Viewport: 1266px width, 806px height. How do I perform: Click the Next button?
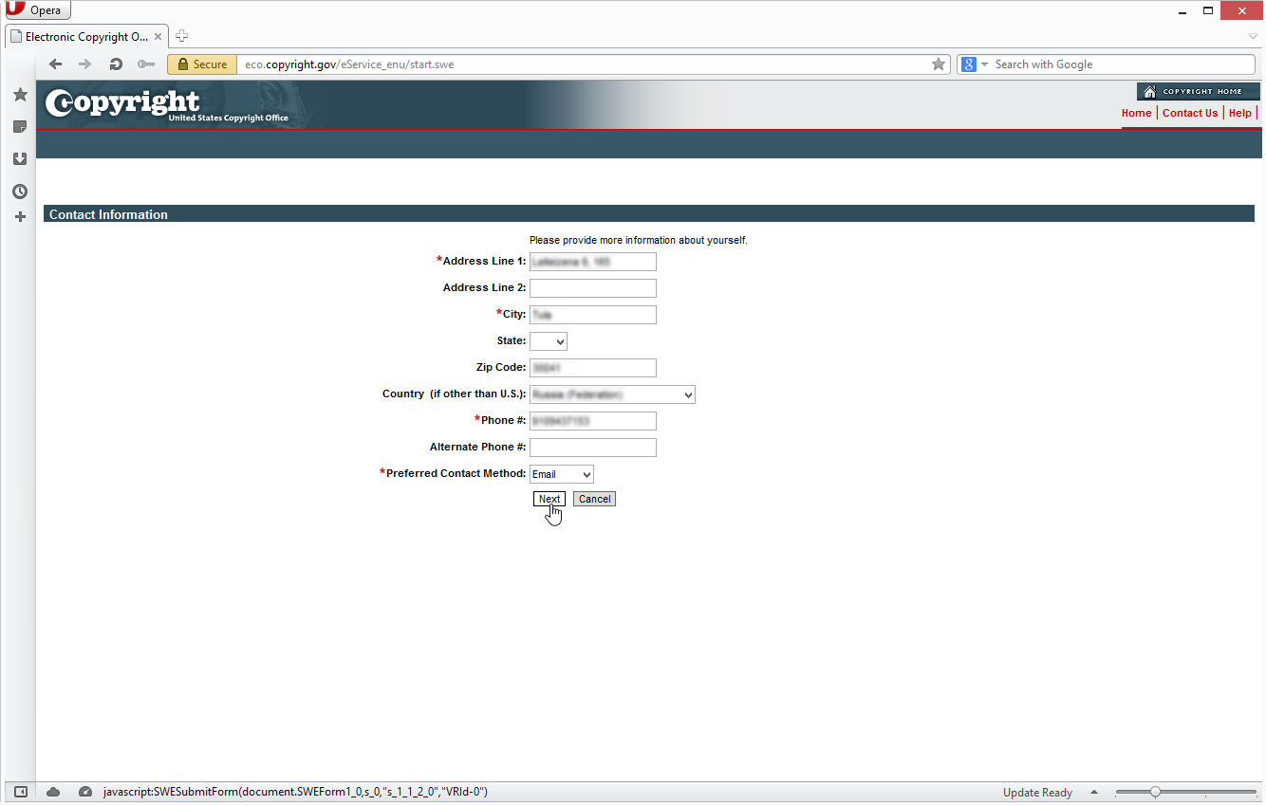coord(549,499)
